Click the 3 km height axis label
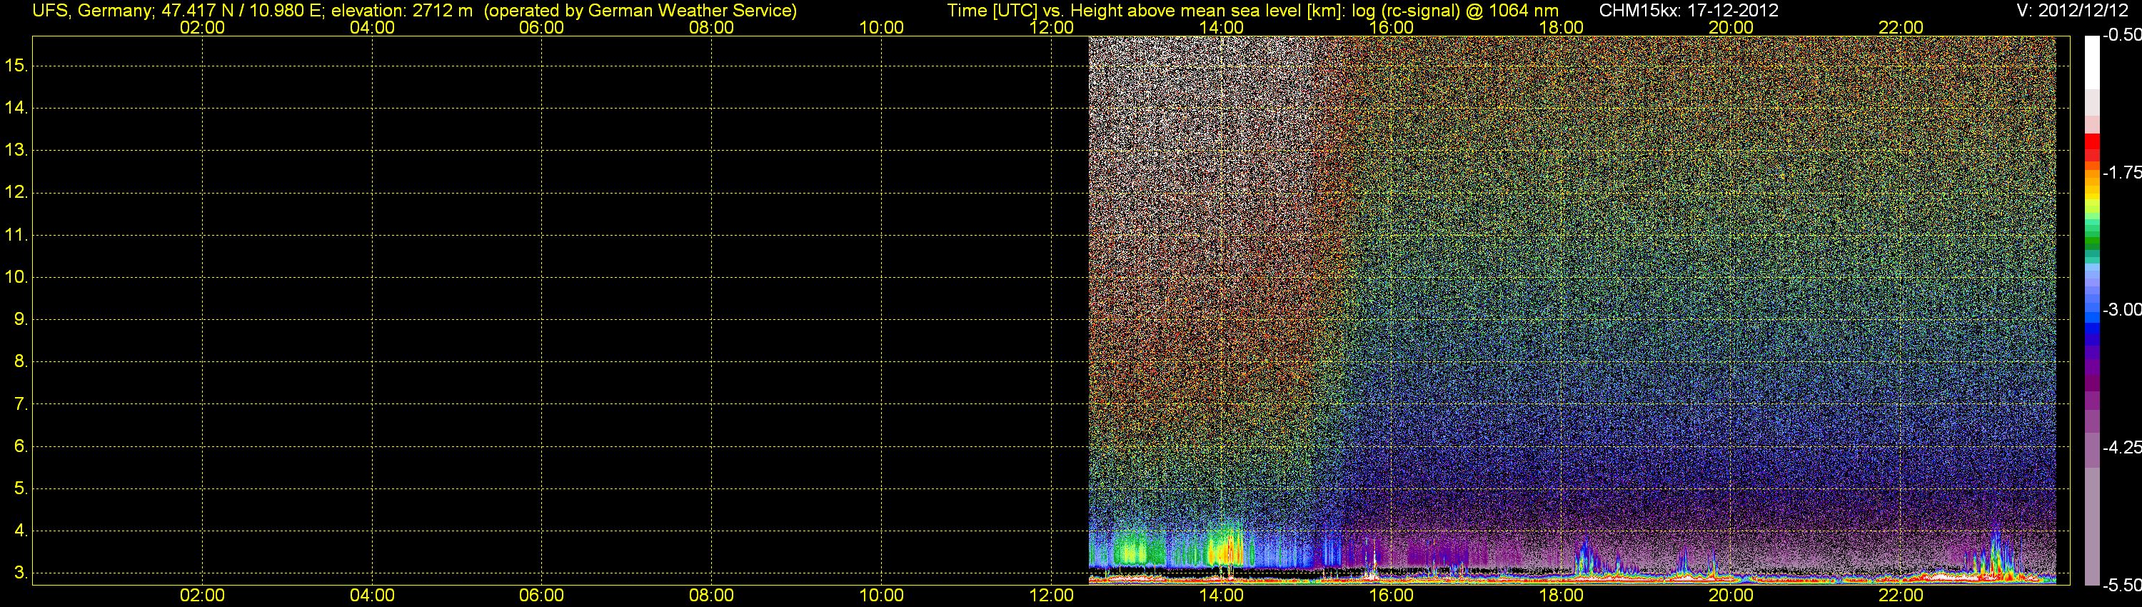This screenshot has width=2142, height=607. tap(20, 573)
